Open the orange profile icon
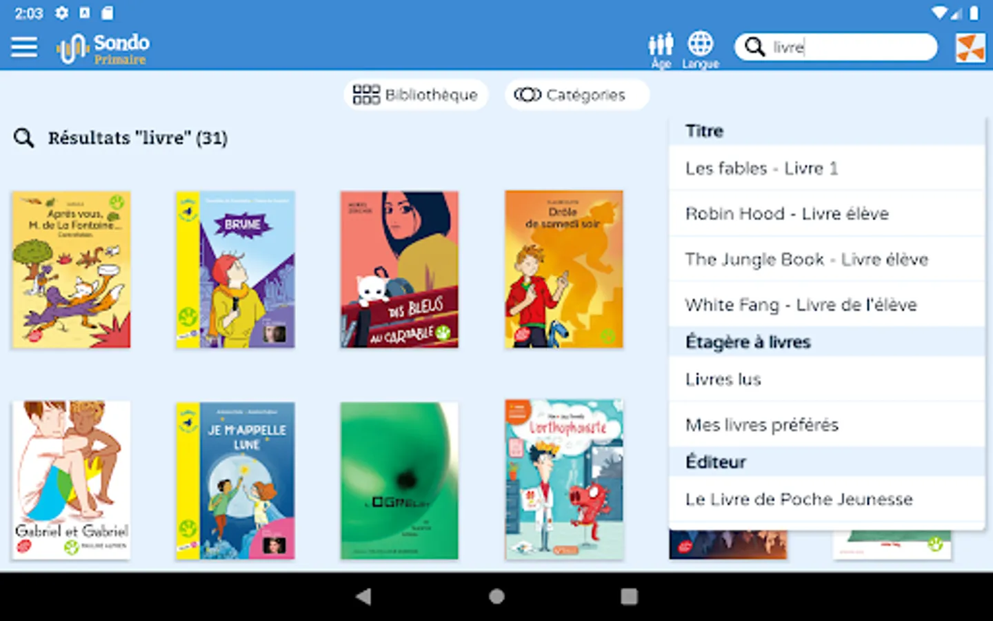Image resolution: width=993 pixels, height=621 pixels. point(970,48)
